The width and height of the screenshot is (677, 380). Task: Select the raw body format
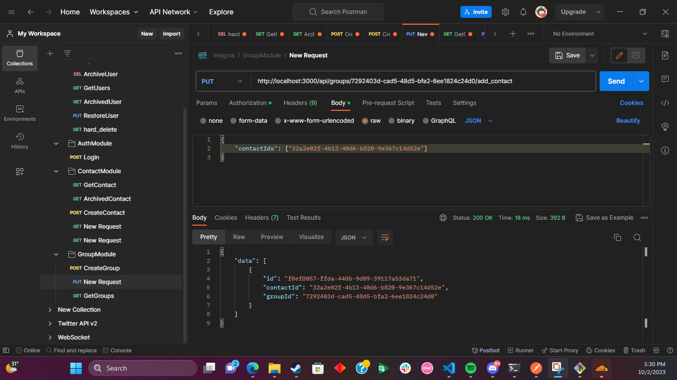[371, 120]
